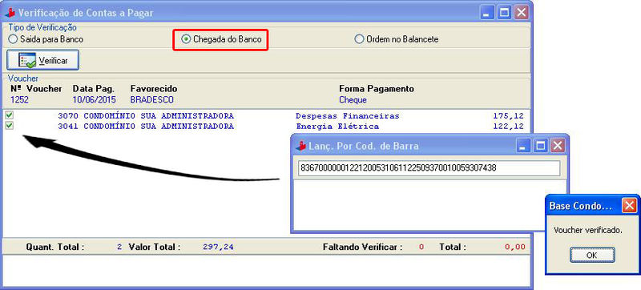
Task: Click the 122,12 amount
Action: click(x=508, y=127)
